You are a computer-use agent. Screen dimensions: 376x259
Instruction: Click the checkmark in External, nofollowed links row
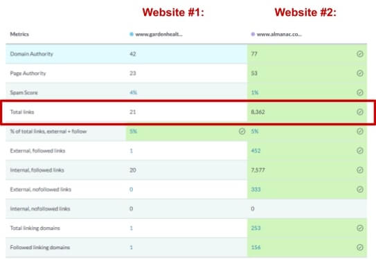(x=359, y=190)
